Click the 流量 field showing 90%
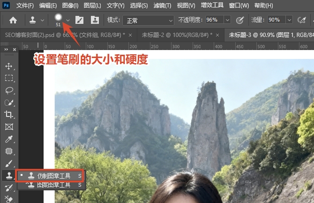 tap(276, 20)
